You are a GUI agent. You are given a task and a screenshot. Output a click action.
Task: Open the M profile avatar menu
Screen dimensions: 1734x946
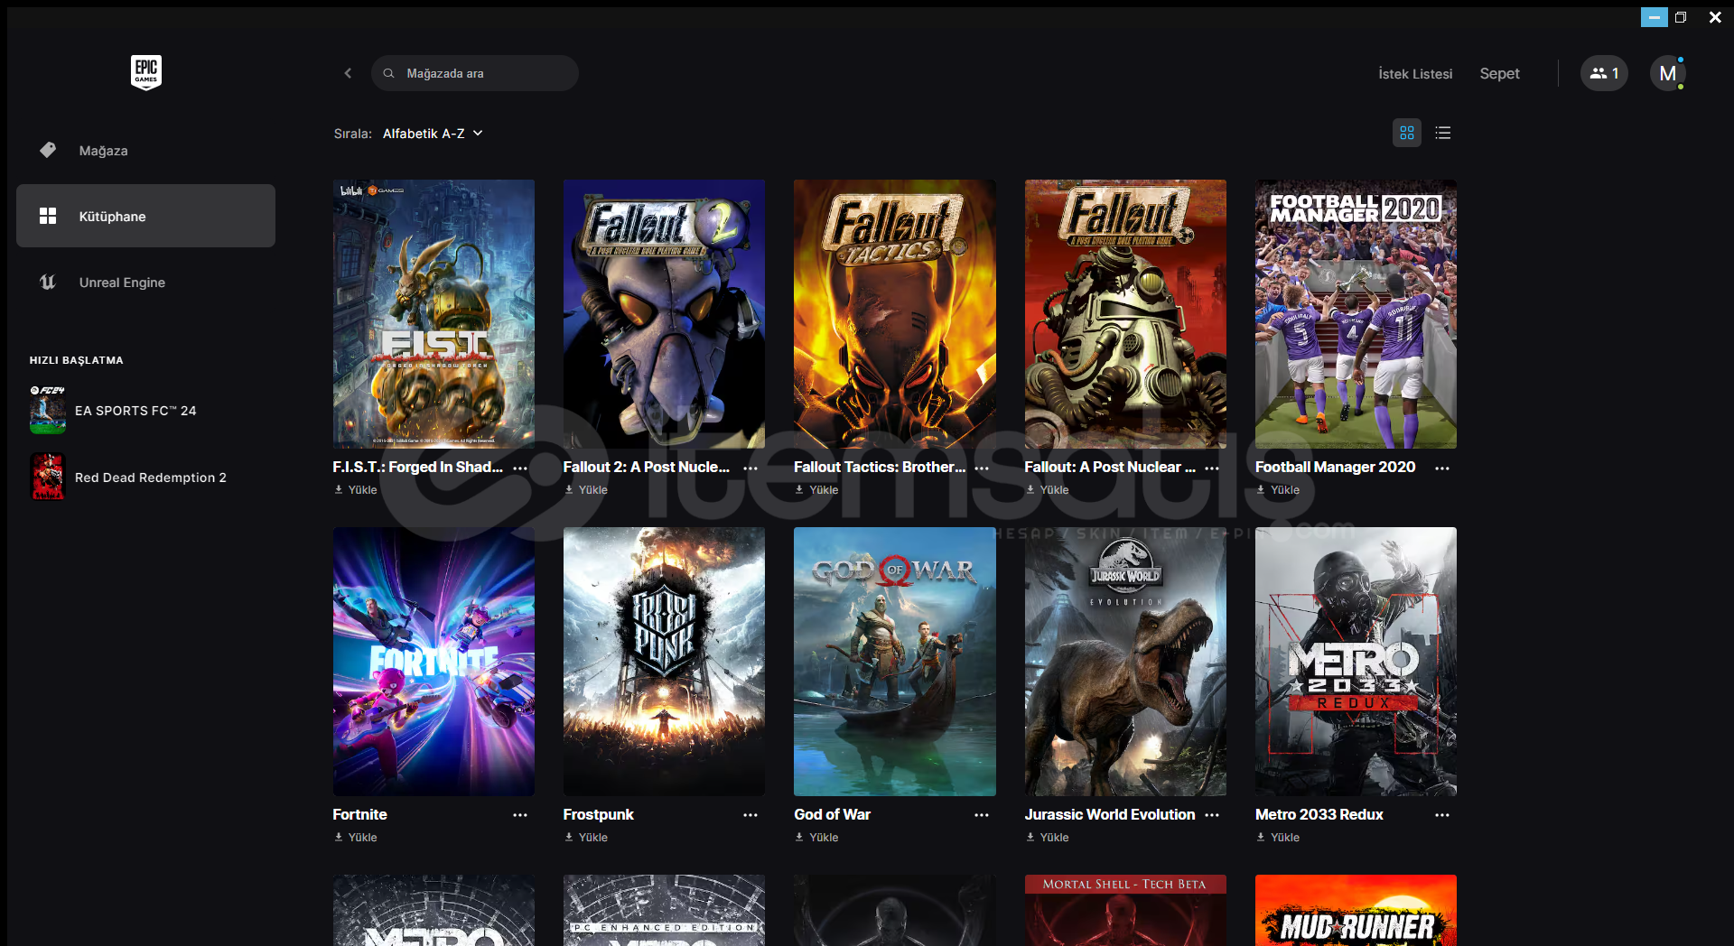pyautogui.click(x=1668, y=73)
